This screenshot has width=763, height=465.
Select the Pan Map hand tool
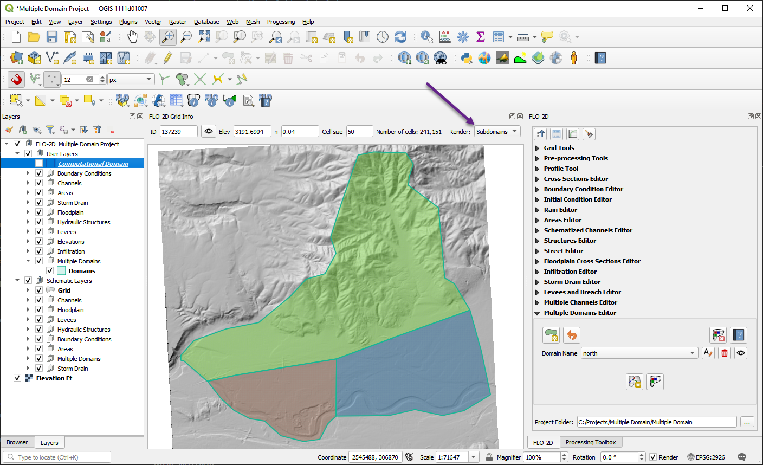[132, 37]
